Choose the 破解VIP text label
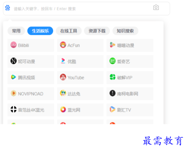186x152 pixels. [125, 78]
